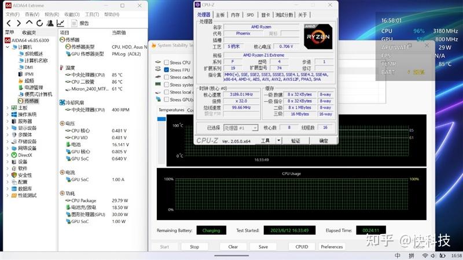463x260 pixels.
Task: Click the AIDA64 up-level arrow
Action: point(29,23)
